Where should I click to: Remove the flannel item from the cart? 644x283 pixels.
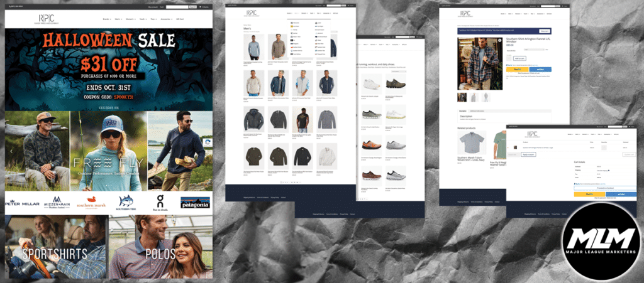tap(508, 147)
